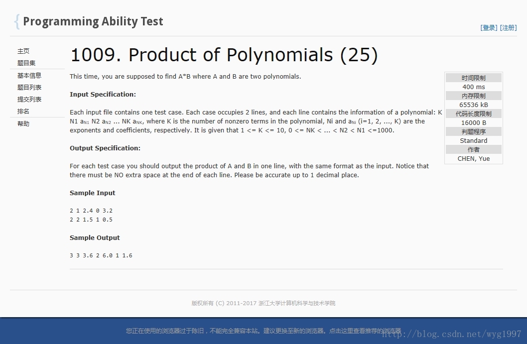Click author name CHEN, Yue

[x=473, y=159]
